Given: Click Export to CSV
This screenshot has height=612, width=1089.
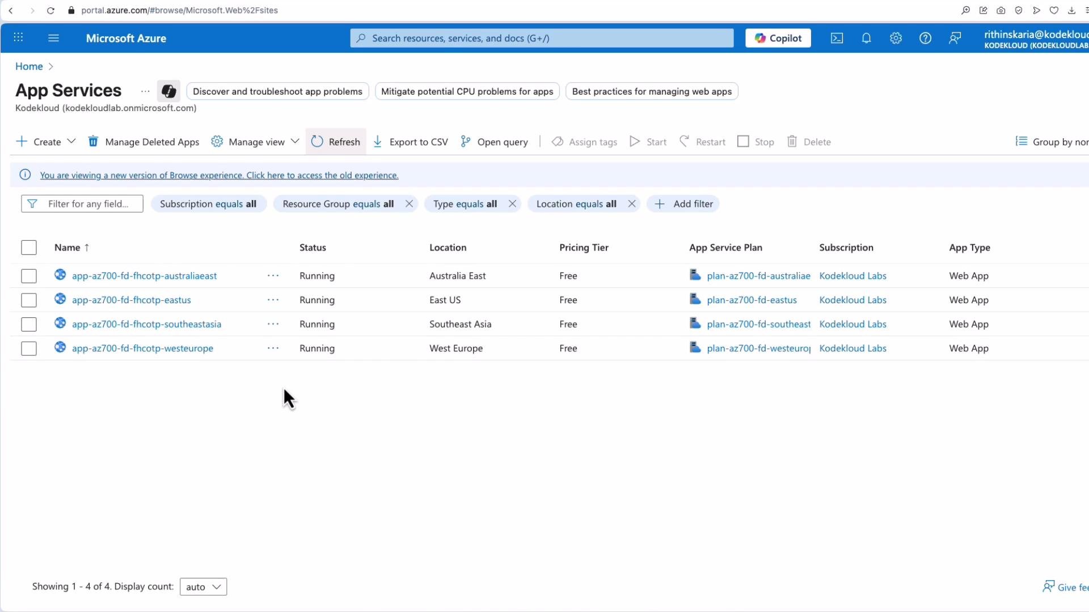Looking at the screenshot, I should tap(411, 142).
